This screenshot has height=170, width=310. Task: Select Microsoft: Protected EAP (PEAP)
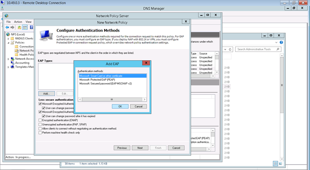(x=97, y=80)
